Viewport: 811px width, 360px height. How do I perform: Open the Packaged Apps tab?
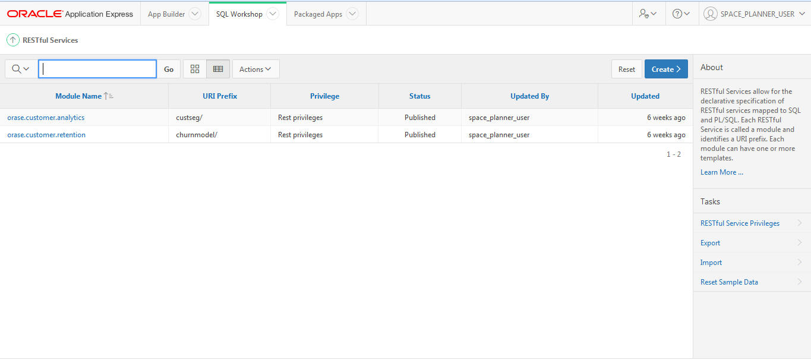(x=318, y=14)
